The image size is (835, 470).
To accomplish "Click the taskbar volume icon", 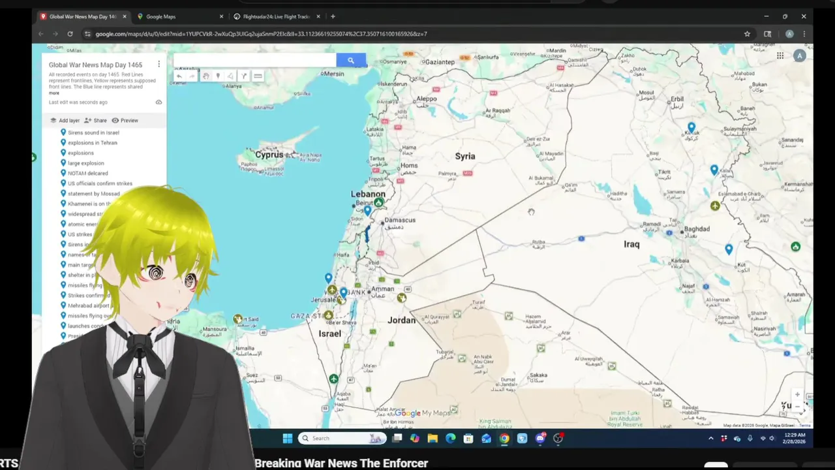I will coord(772,439).
